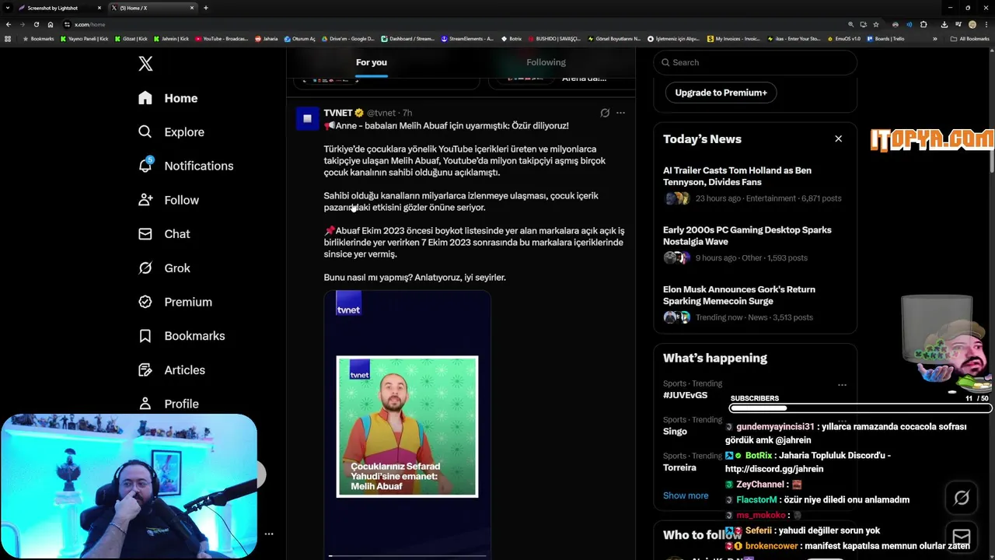
Task: Close the Home / X tab
Action: [192, 8]
